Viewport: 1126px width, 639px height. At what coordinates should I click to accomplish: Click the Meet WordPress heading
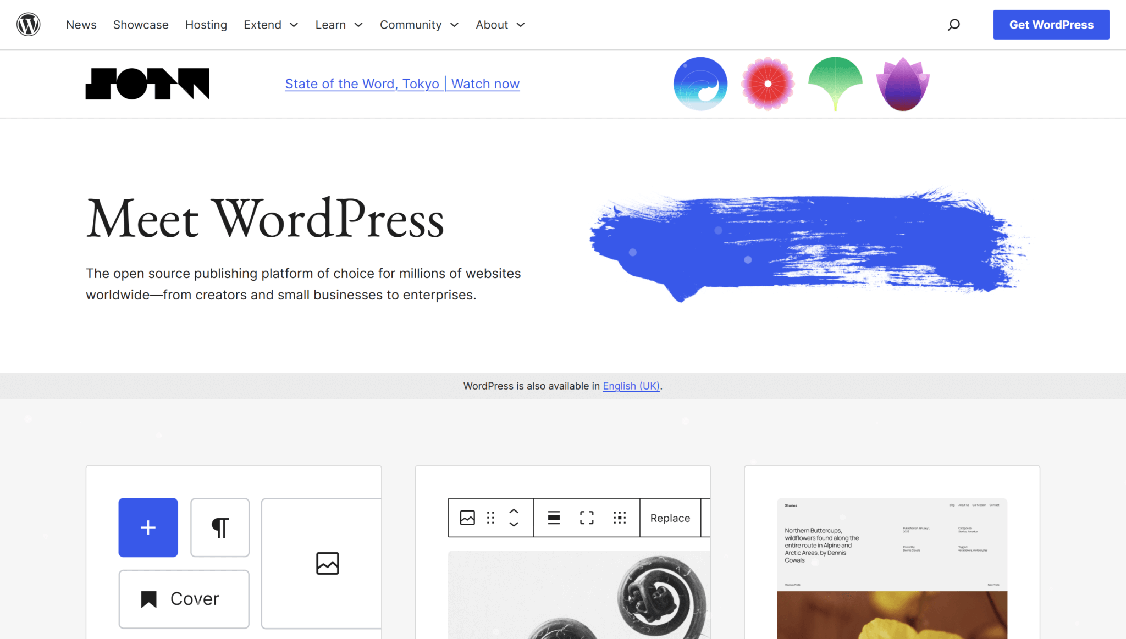[265, 219]
